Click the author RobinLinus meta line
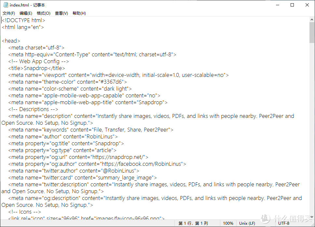This screenshot has height=227, width=315. tap(63, 136)
